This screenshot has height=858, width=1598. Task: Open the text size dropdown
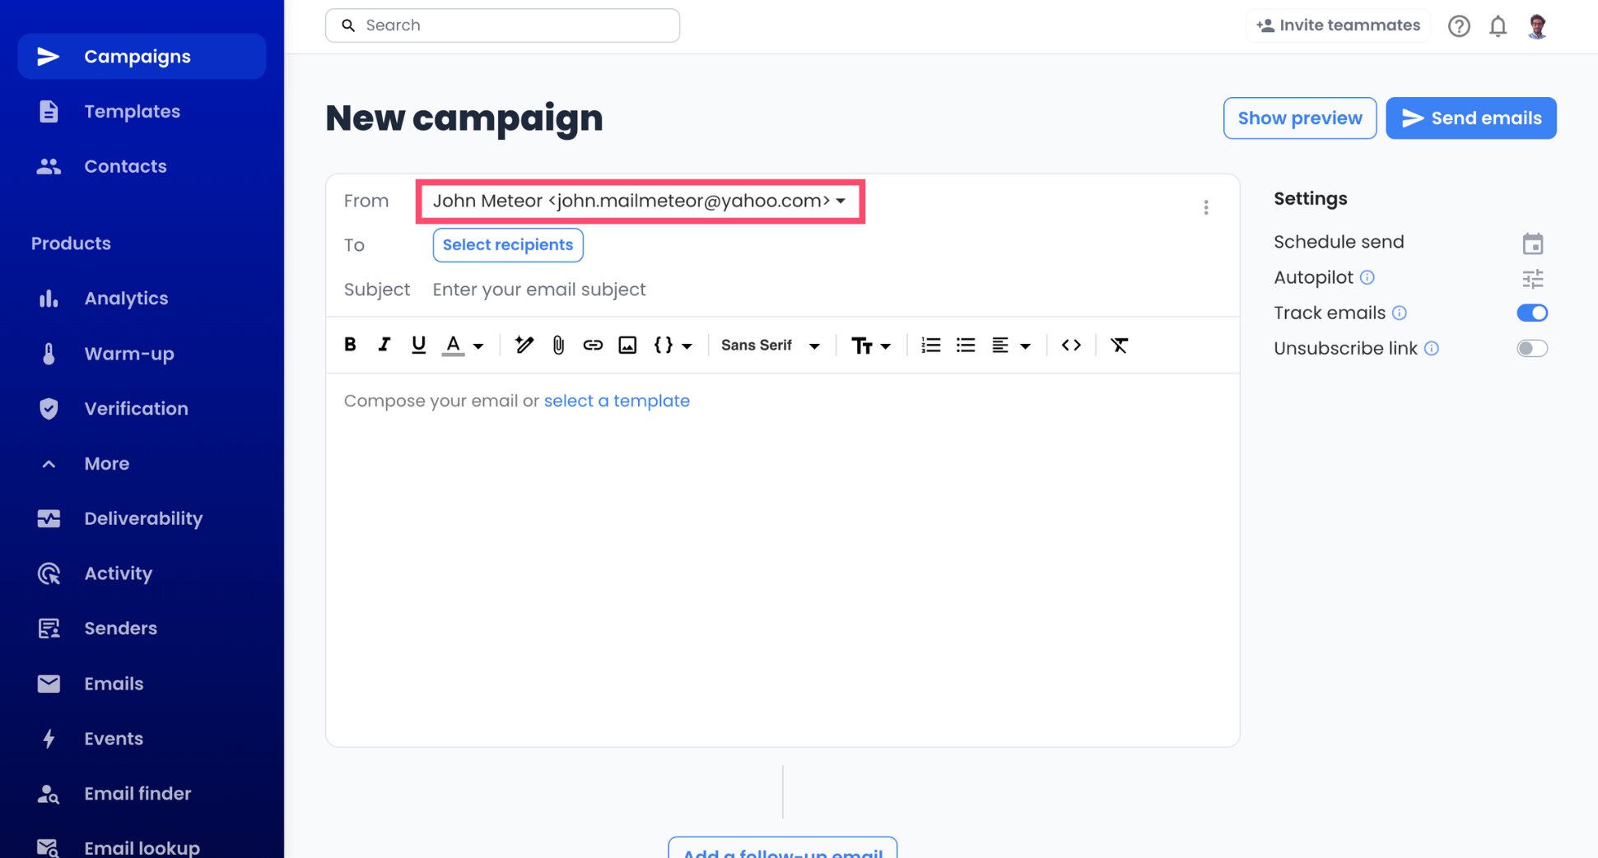click(x=870, y=345)
